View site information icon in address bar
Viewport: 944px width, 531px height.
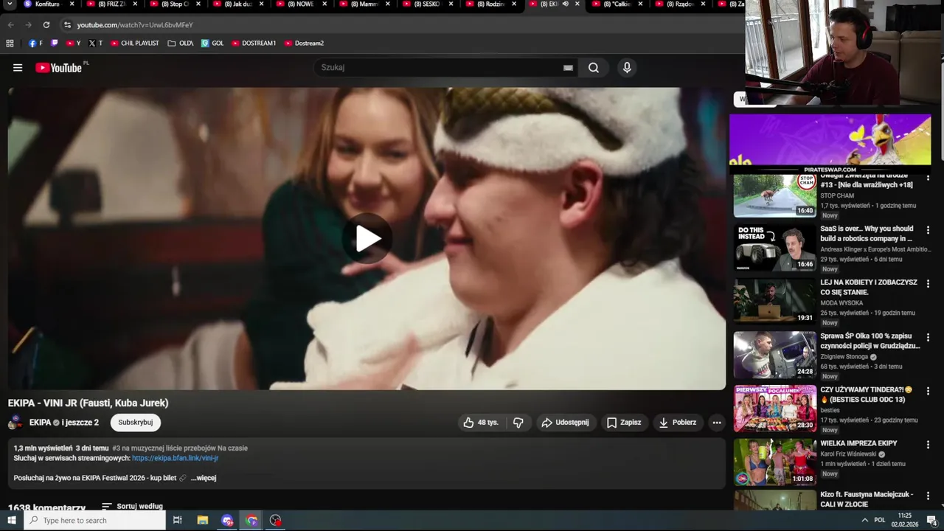[67, 25]
